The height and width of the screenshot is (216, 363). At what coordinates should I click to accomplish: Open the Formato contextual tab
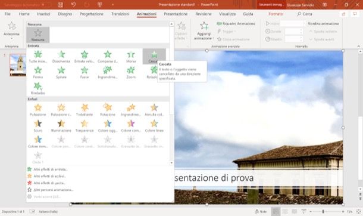276,14
